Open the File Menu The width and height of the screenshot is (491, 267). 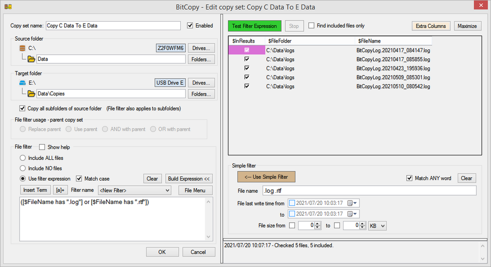[x=195, y=190]
